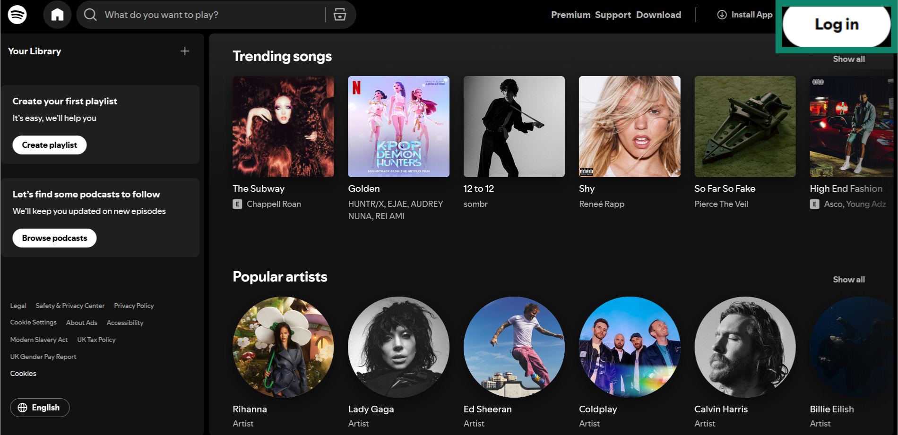Screen dimensions: 898x435
Task: Click the globe icon next to English
Action: pos(22,407)
